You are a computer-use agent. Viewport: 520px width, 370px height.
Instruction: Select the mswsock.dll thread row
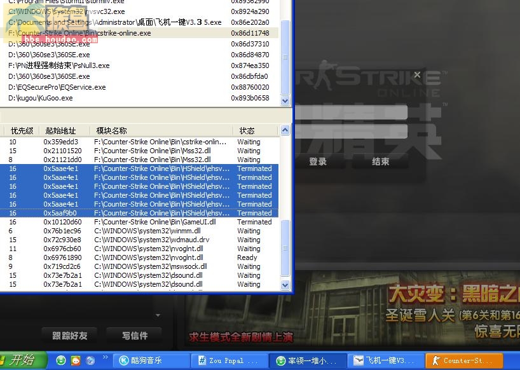(x=139, y=266)
